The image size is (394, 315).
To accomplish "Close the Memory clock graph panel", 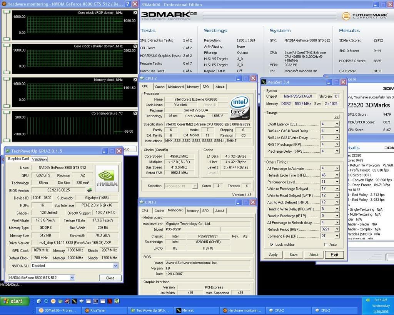I will (x=135, y=80).
